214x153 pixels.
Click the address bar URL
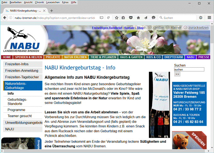[x=54, y=18]
